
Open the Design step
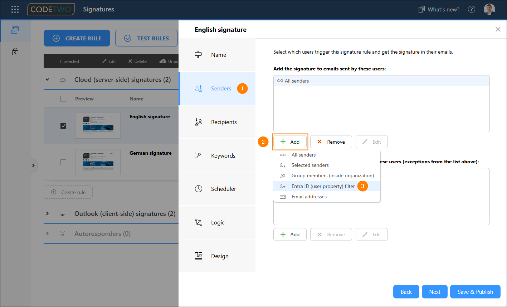(x=217, y=256)
